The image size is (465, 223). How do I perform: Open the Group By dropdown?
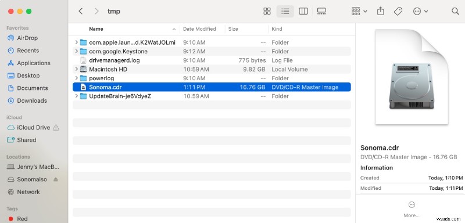tap(359, 11)
